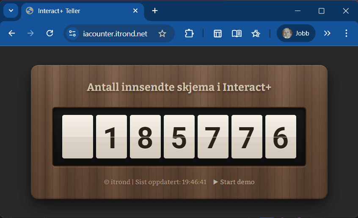
Task: Click the counter digit 5 tile
Action: click(179, 136)
